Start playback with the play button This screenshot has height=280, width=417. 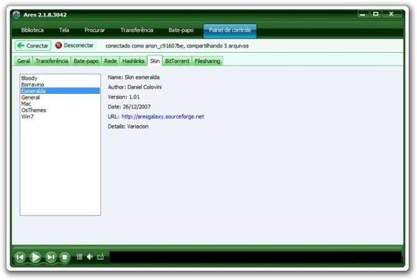coord(35,257)
